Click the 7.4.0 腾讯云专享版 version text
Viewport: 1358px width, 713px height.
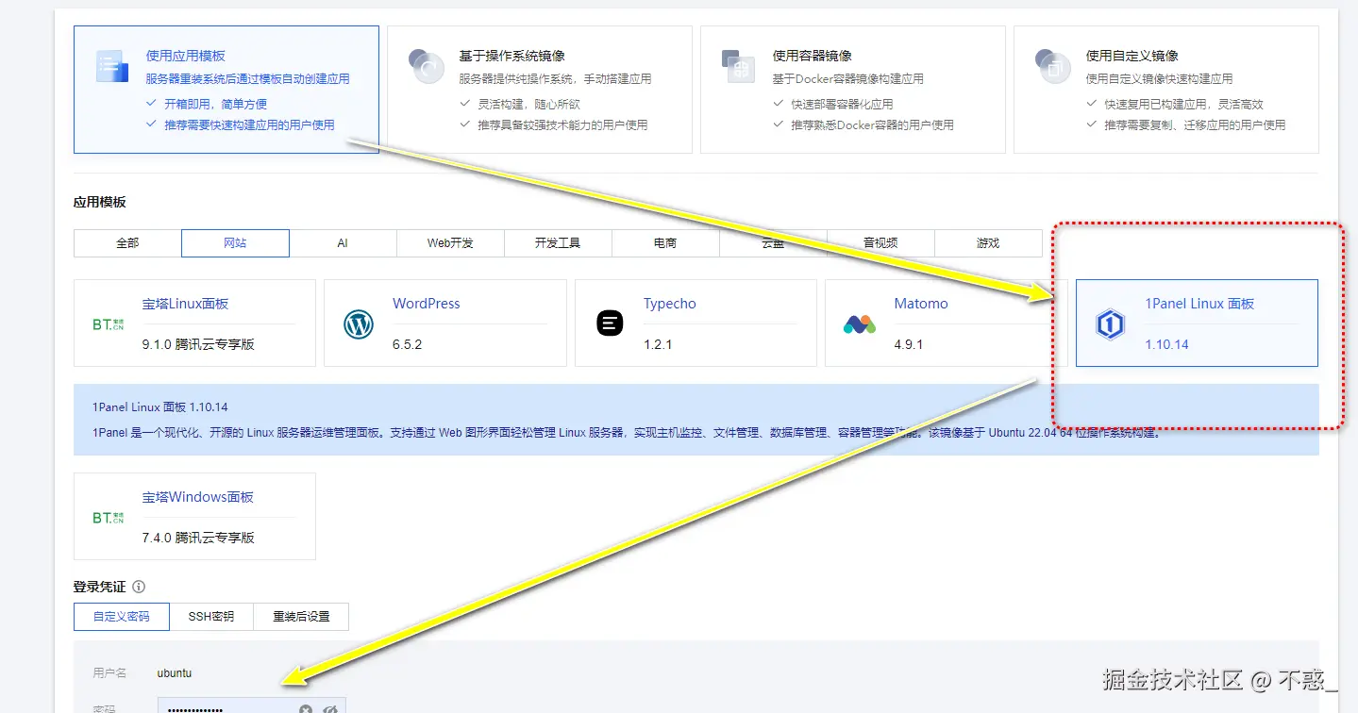(198, 538)
